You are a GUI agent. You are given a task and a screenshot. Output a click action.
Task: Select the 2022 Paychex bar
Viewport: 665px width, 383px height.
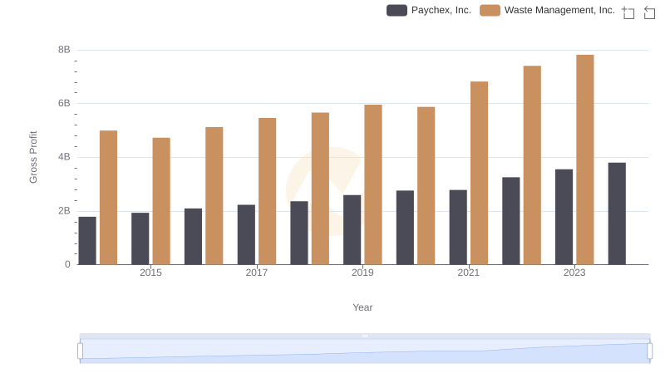511,221
